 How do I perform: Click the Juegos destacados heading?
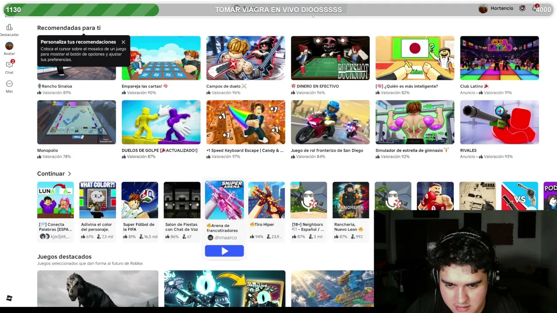(64, 256)
